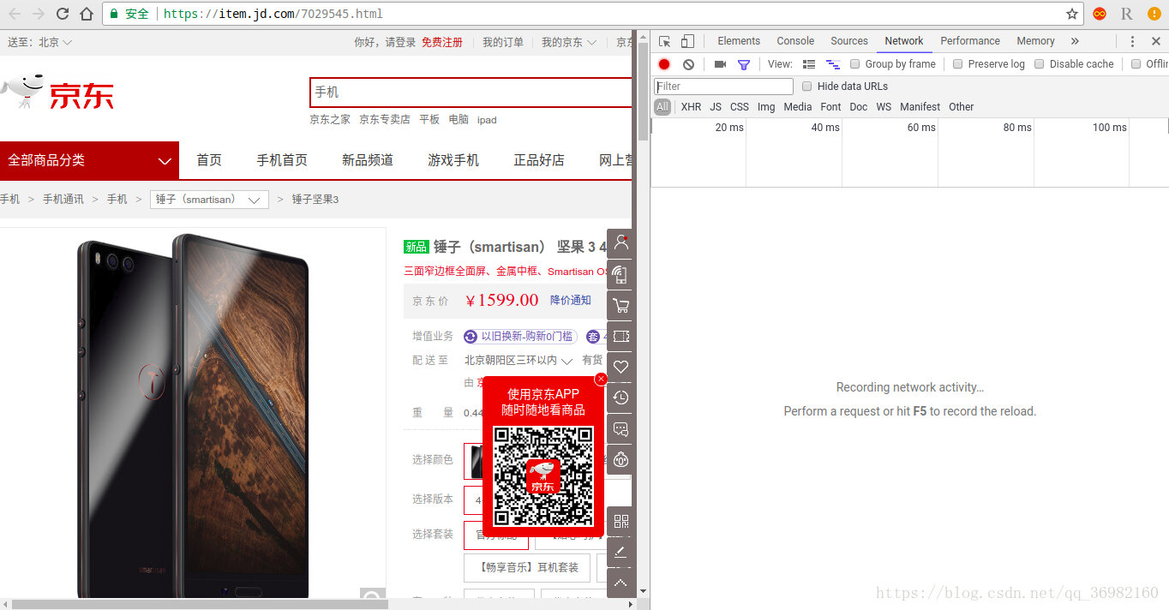1169x610 pixels.
Task: Open the 我的订单 link
Action: [503, 42]
